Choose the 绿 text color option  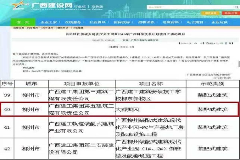click(x=222, y=43)
